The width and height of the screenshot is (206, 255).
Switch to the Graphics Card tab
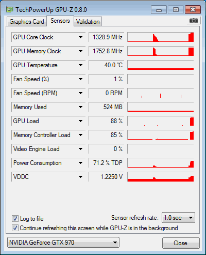click(27, 22)
